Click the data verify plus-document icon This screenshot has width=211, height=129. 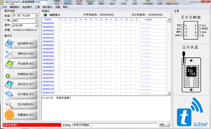tap(10, 74)
